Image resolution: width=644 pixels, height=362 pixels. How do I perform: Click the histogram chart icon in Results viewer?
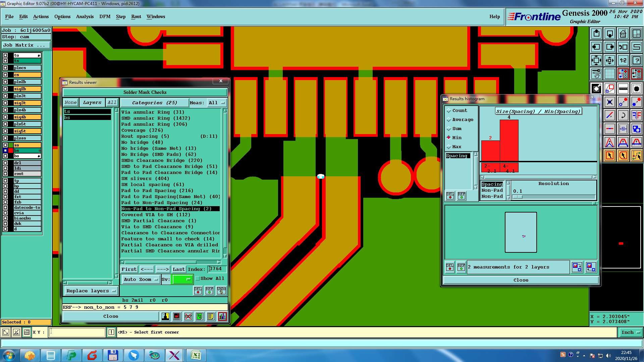[222, 316]
